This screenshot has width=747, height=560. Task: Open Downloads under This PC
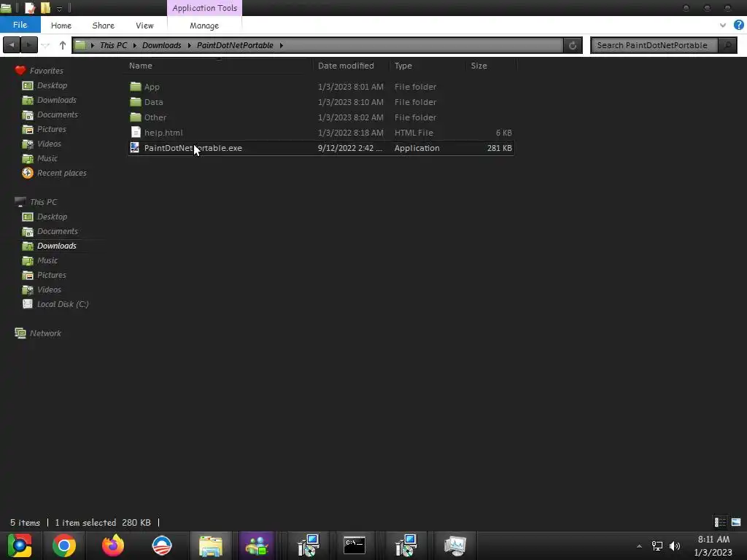[50, 246]
